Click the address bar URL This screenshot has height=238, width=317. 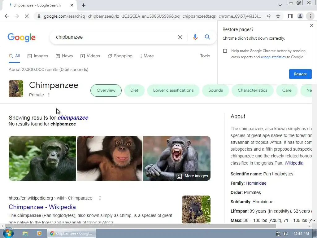(152, 16)
